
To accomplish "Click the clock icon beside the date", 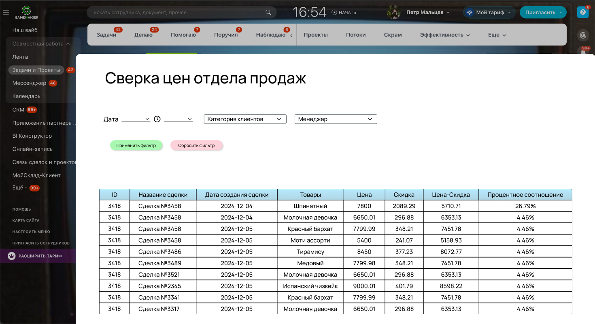I will click(x=157, y=119).
